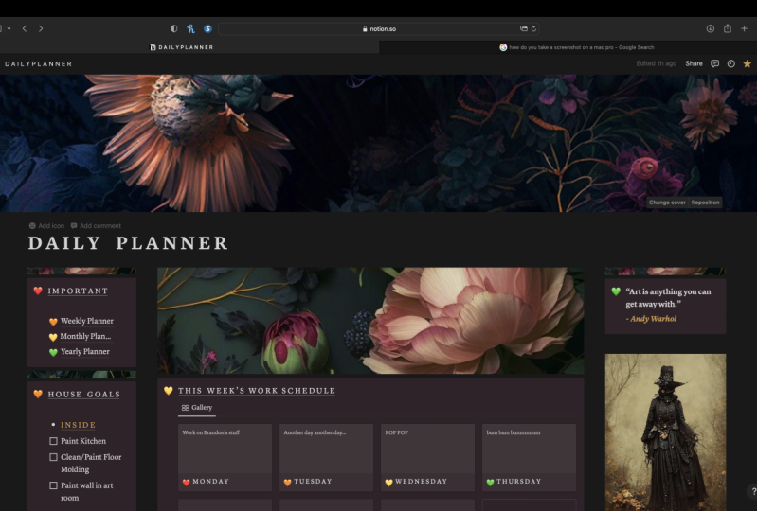Click DAILYPLANNER breadcrumb in Notion top bar
The image size is (757, 511).
point(39,63)
